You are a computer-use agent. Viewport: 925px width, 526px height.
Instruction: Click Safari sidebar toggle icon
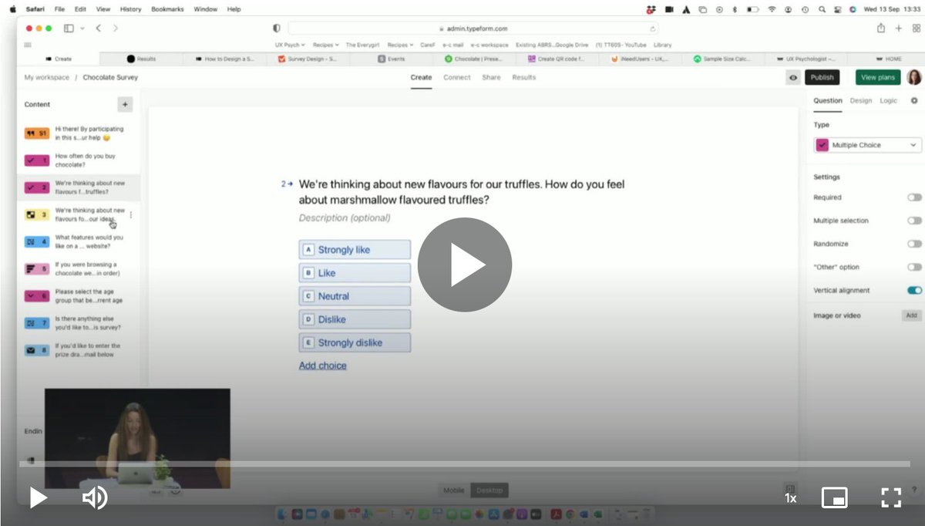tap(69, 28)
